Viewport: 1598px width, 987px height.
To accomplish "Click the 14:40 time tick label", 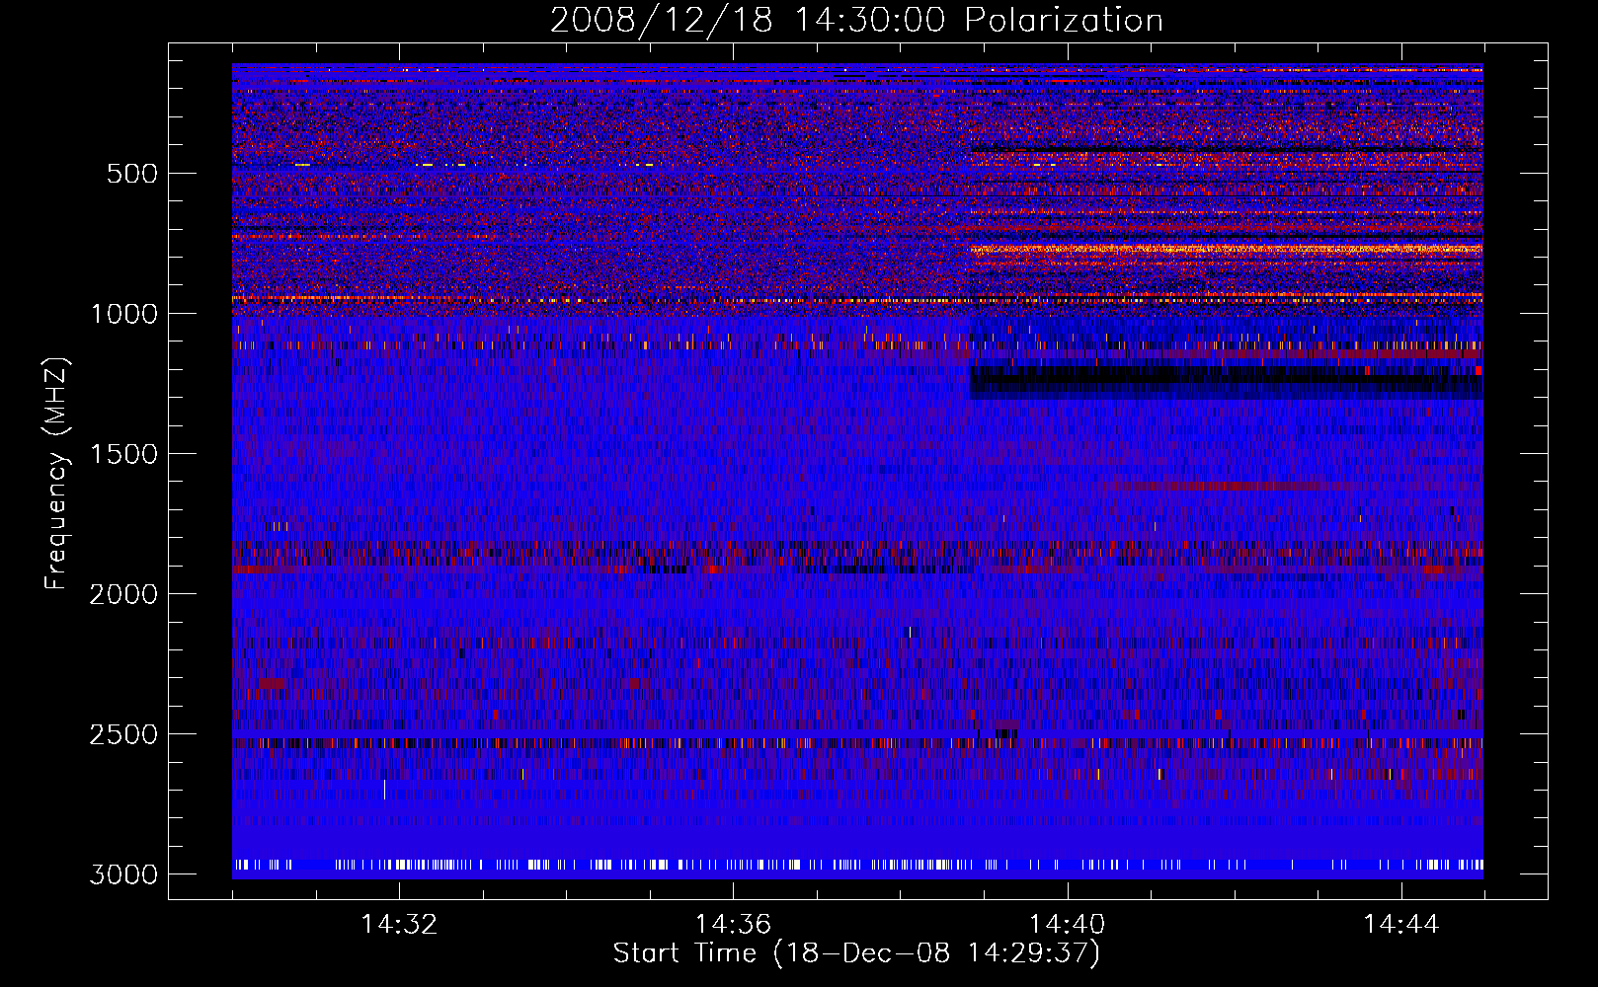I will [x=1067, y=925].
